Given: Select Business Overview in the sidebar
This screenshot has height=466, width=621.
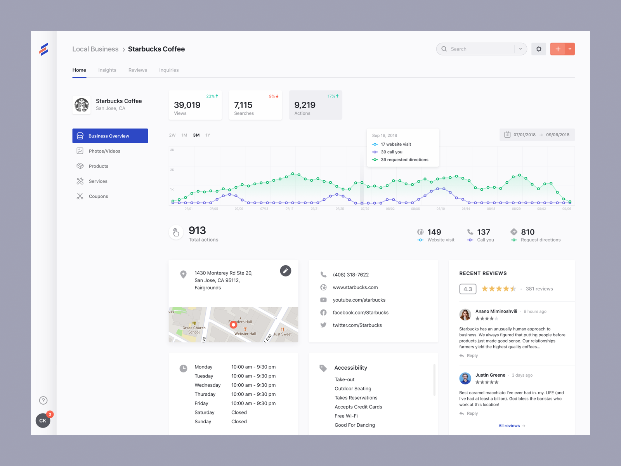Looking at the screenshot, I should click(x=110, y=136).
